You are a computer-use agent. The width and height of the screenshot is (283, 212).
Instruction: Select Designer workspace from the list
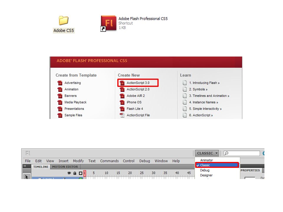[x=206, y=175]
